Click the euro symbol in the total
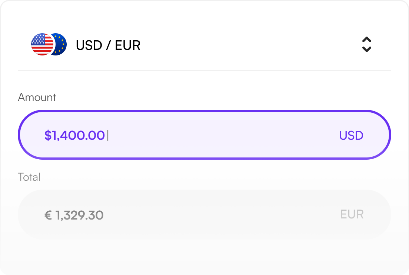 pyautogui.click(x=48, y=215)
